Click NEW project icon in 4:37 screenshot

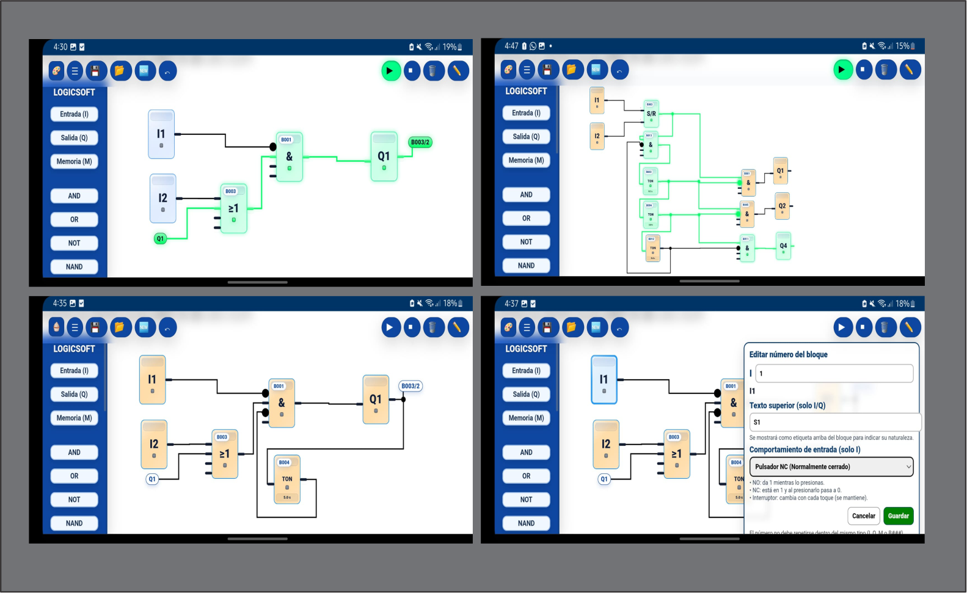pos(596,327)
